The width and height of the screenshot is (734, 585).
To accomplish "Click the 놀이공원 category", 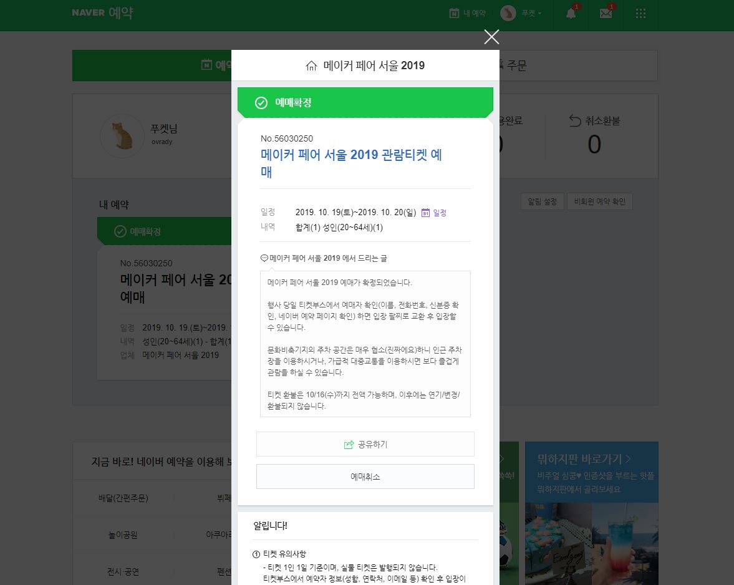I will click(123, 535).
